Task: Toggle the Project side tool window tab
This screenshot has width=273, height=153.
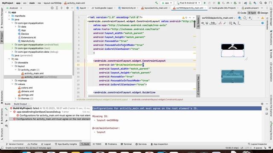Action: 2,37
